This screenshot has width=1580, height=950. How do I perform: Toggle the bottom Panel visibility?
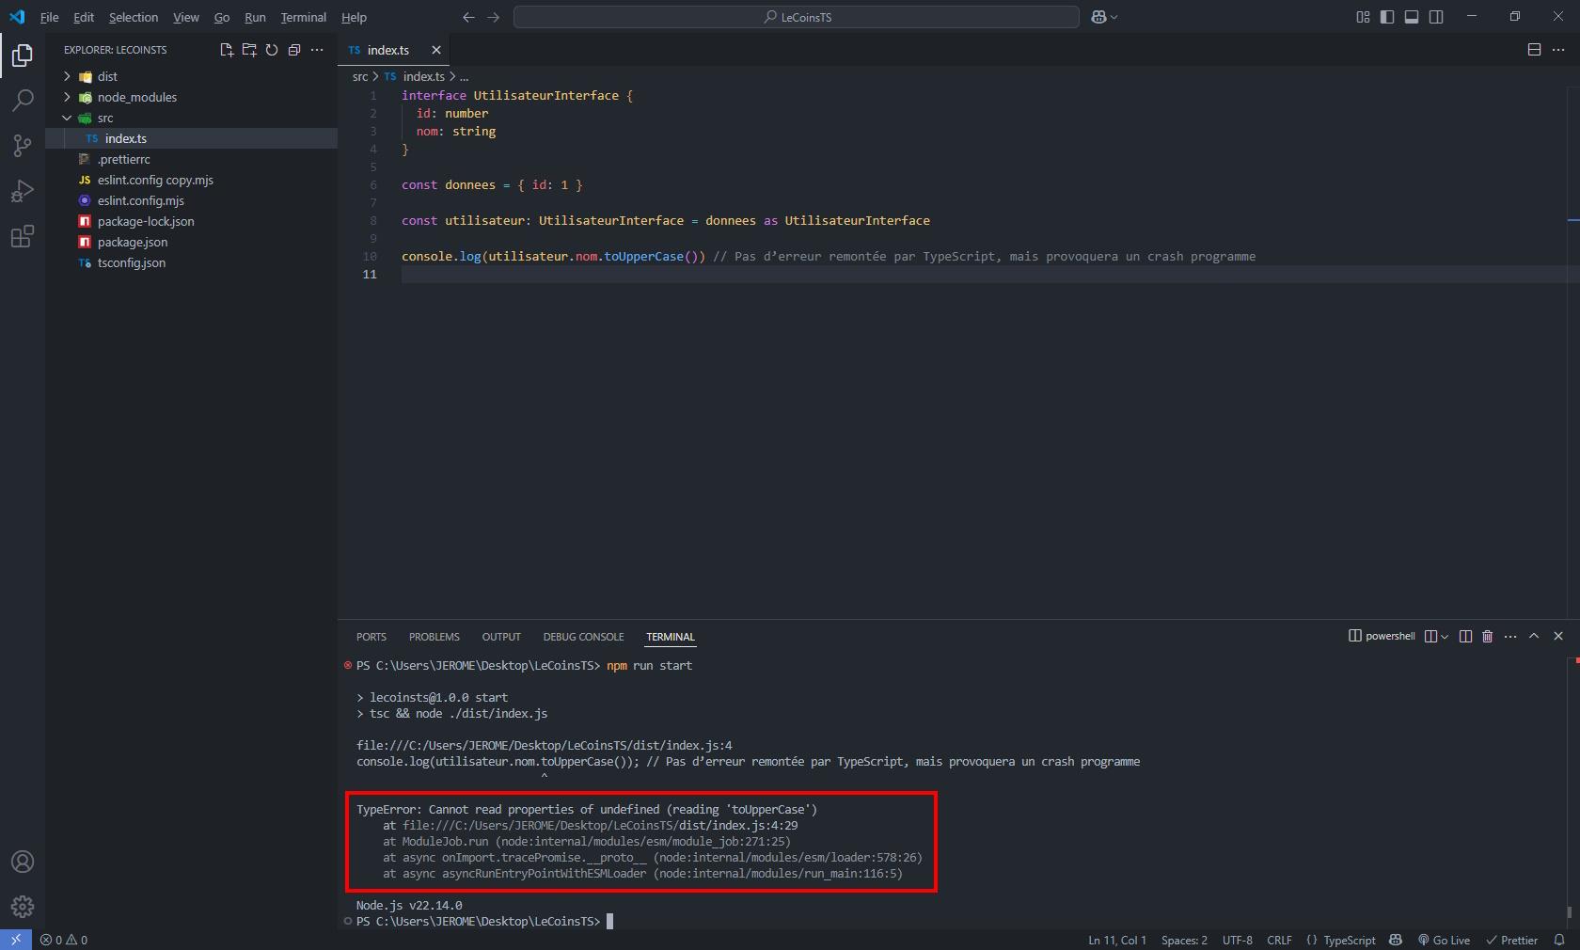tap(1412, 17)
